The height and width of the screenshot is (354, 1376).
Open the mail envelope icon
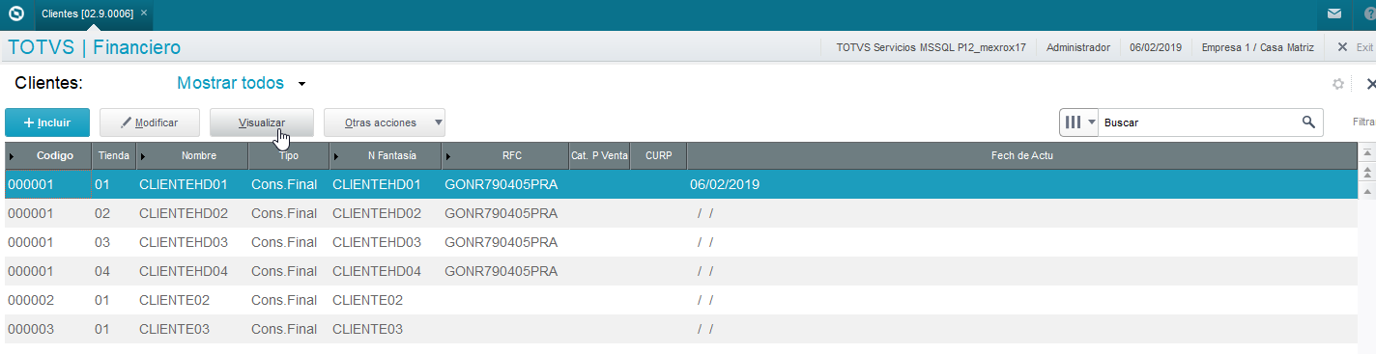(x=1334, y=14)
